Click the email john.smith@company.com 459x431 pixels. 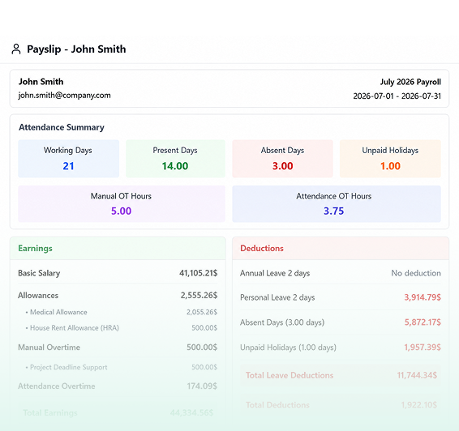coord(64,96)
